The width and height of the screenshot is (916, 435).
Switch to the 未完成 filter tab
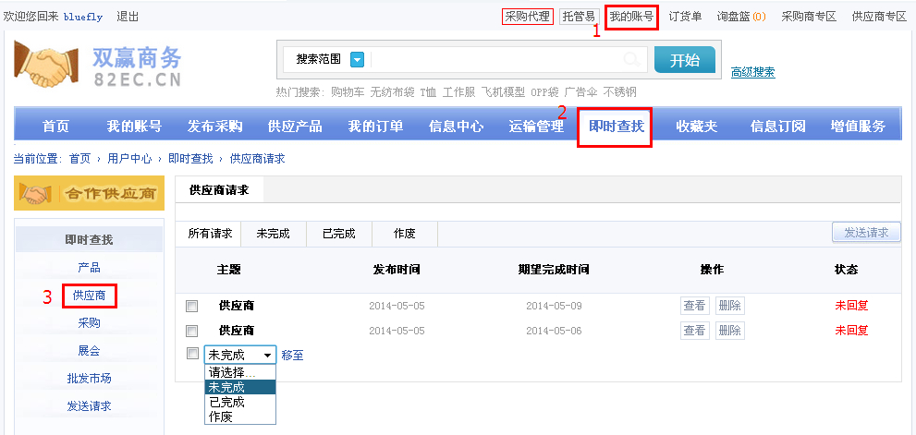coord(273,234)
